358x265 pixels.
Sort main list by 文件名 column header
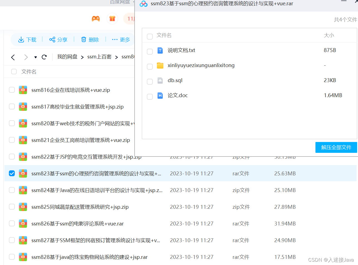pos(29,72)
